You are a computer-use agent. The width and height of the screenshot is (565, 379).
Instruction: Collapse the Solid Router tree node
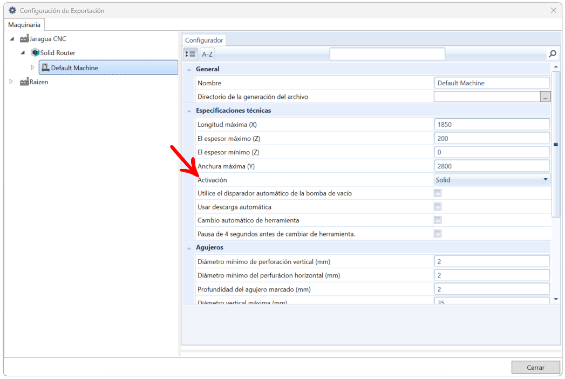point(23,53)
